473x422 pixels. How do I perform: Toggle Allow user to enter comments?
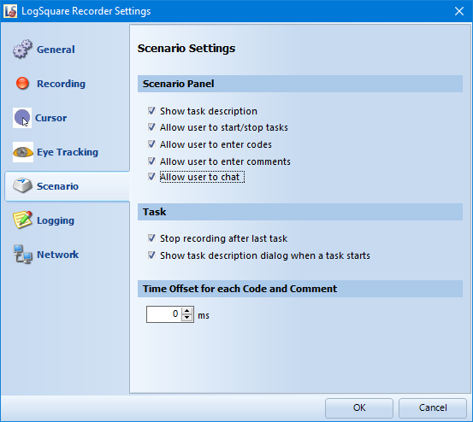point(151,161)
